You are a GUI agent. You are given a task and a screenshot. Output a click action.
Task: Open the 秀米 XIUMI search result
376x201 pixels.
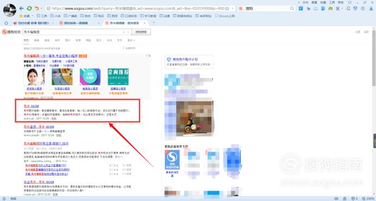(x=31, y=106)
